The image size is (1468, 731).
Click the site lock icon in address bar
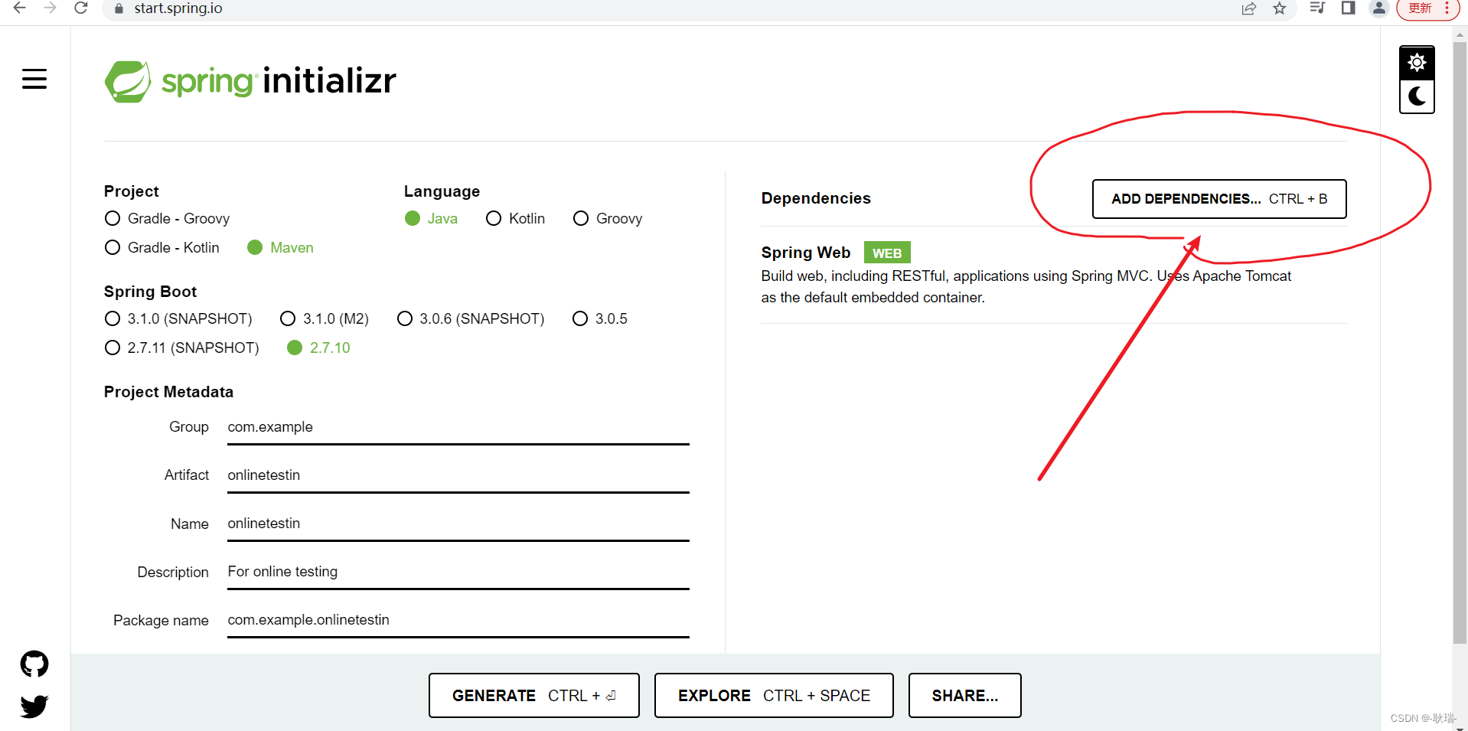pos(119,8)
